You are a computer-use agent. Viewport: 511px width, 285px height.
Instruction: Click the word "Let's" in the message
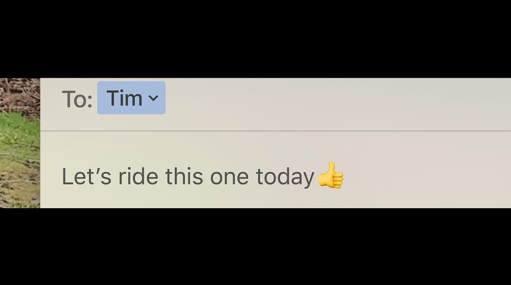[86, 176]
